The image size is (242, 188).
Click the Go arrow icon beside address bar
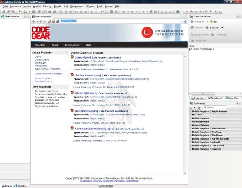[185, 21]
